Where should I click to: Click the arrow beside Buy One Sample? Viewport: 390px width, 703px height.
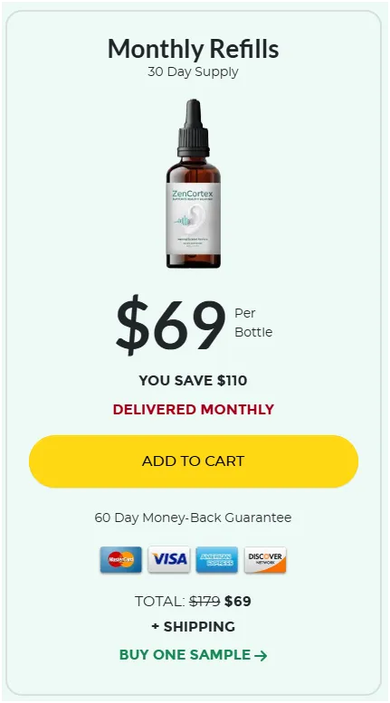tap(261, 656)
